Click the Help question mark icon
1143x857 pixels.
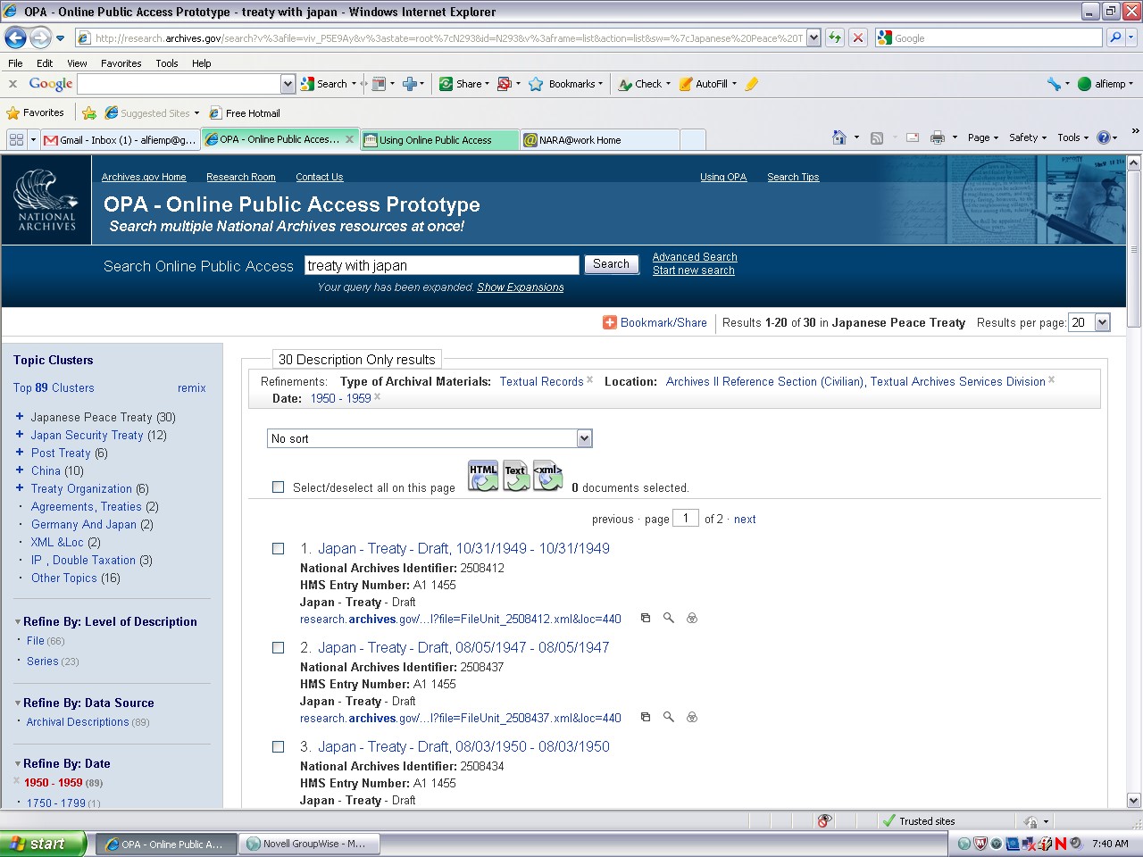coord(1103,137)
